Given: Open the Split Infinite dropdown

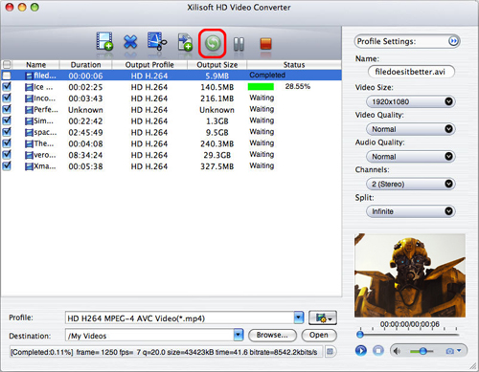Looking at the screenshot, I should (410, 211).
